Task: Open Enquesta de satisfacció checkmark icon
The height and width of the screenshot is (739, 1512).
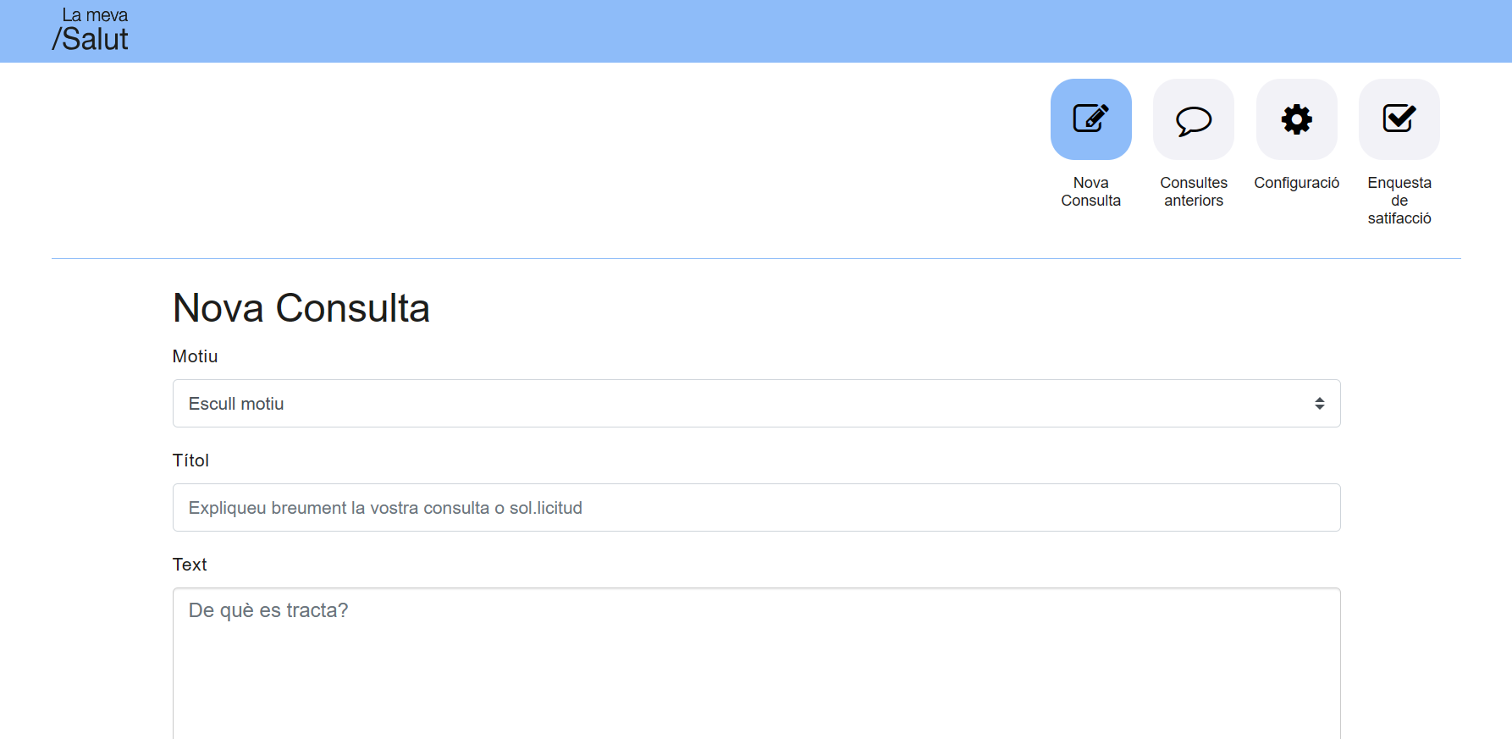Action: (1399, 119)
